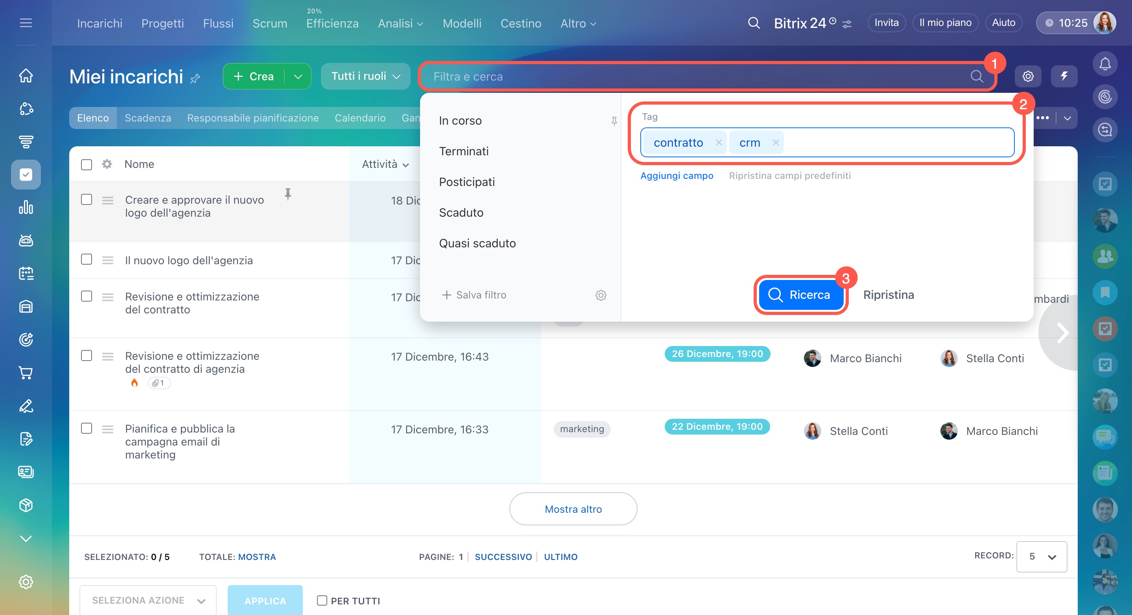Open the home icon in left sidebar
The image size is (1132, 615).
[26, 75]
